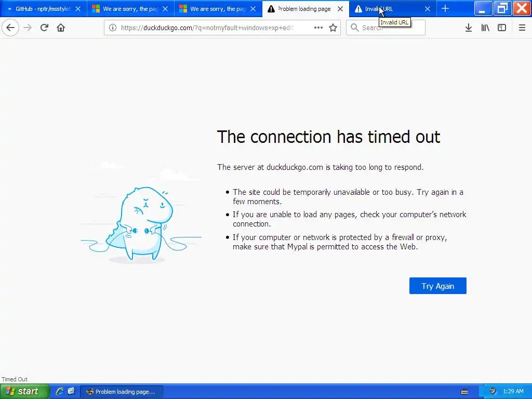Image resolution: width=532 pixels, height=399 pixels.
Task: Close the second 'We are sorry' tab
Action: 253,9
